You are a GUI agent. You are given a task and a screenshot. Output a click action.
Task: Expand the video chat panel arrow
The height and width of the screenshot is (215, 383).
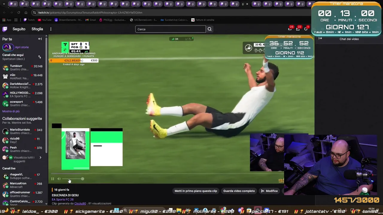(x=320, y=38)
